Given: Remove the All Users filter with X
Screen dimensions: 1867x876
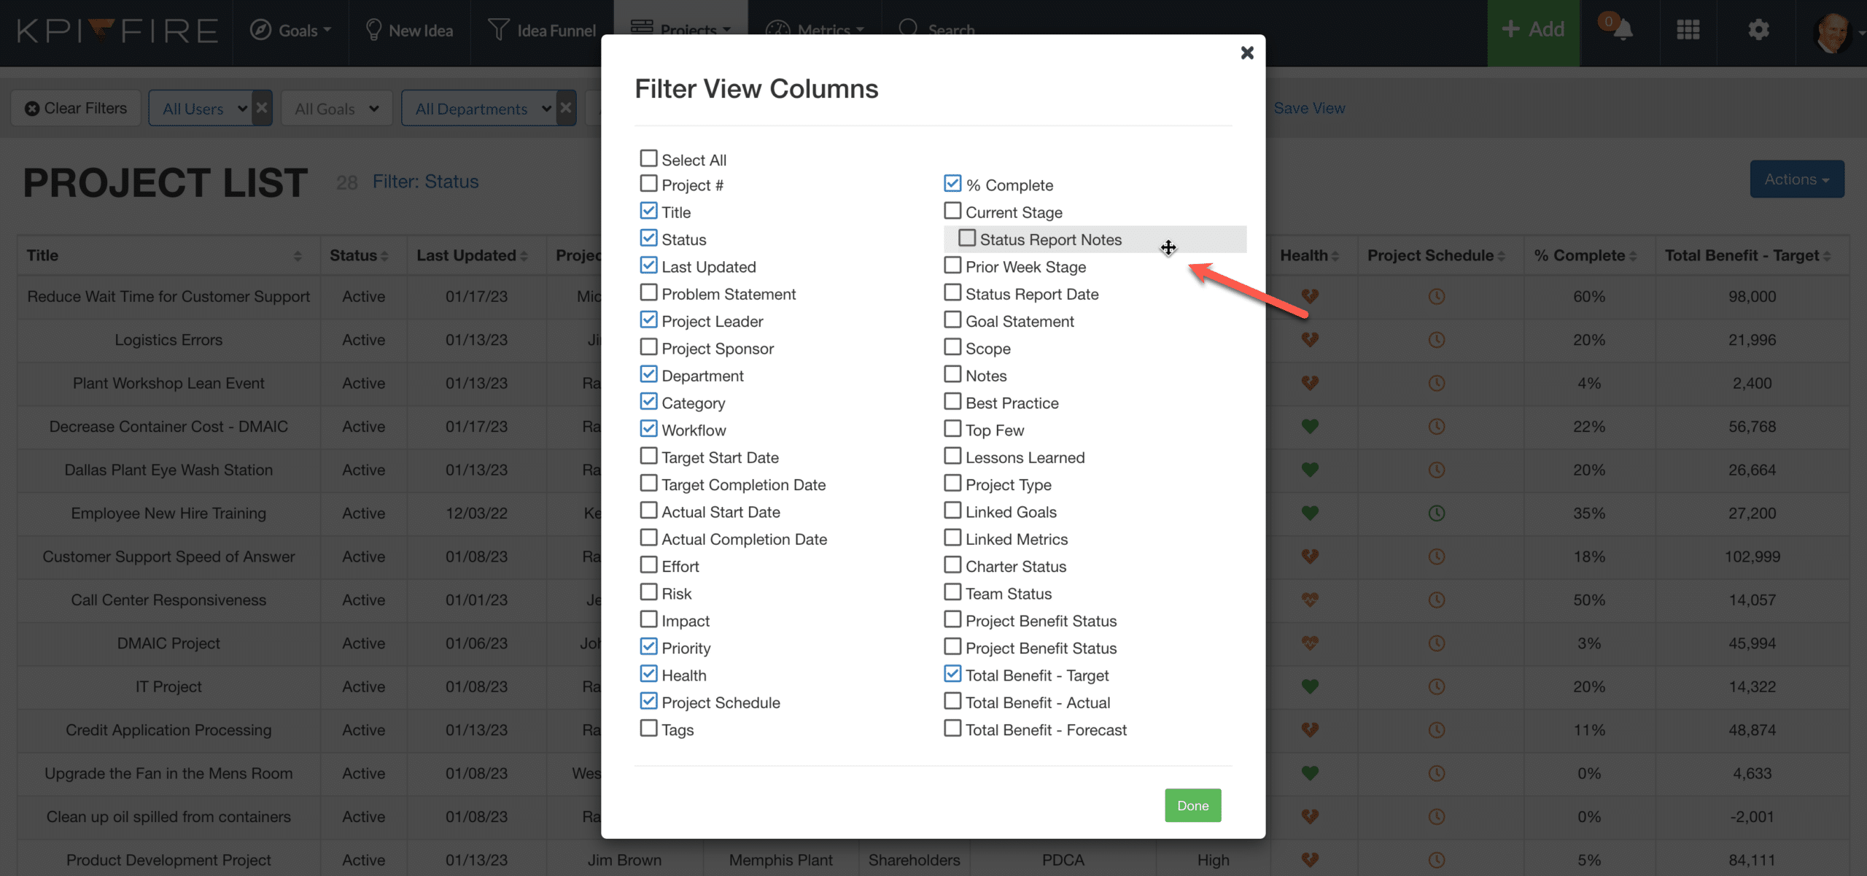Looking at the screenshot, I should pyautogui.click(x=262, y=108).
